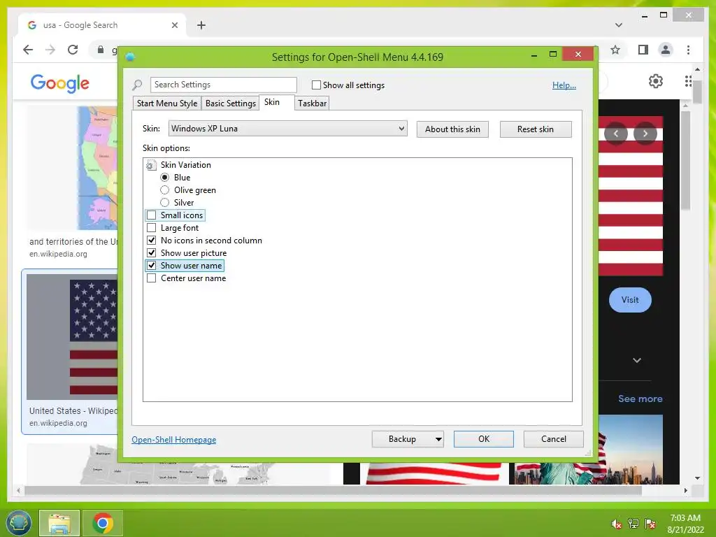Open Chrome's three-dot menu
The width and height of the screenshot is (716, 537).
point(688,50)
